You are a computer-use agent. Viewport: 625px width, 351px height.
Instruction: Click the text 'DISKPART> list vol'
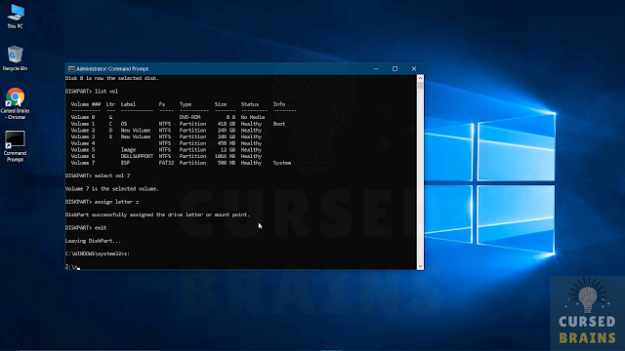pyautogui.click(x=92, y=91)
